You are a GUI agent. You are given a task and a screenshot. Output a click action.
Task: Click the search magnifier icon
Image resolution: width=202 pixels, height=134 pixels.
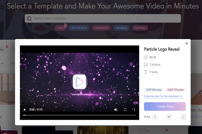[x=29, y=18]
